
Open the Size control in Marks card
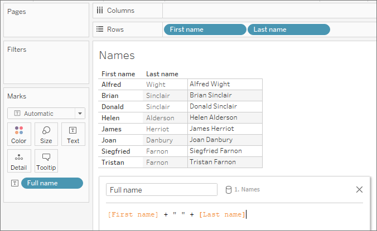click(46, 134)
